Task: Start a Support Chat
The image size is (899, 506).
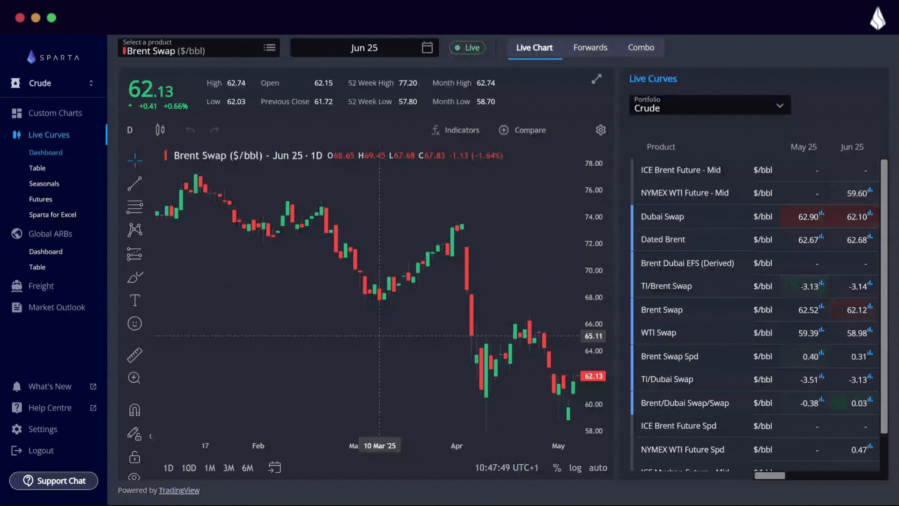Action: click(53, 481)
